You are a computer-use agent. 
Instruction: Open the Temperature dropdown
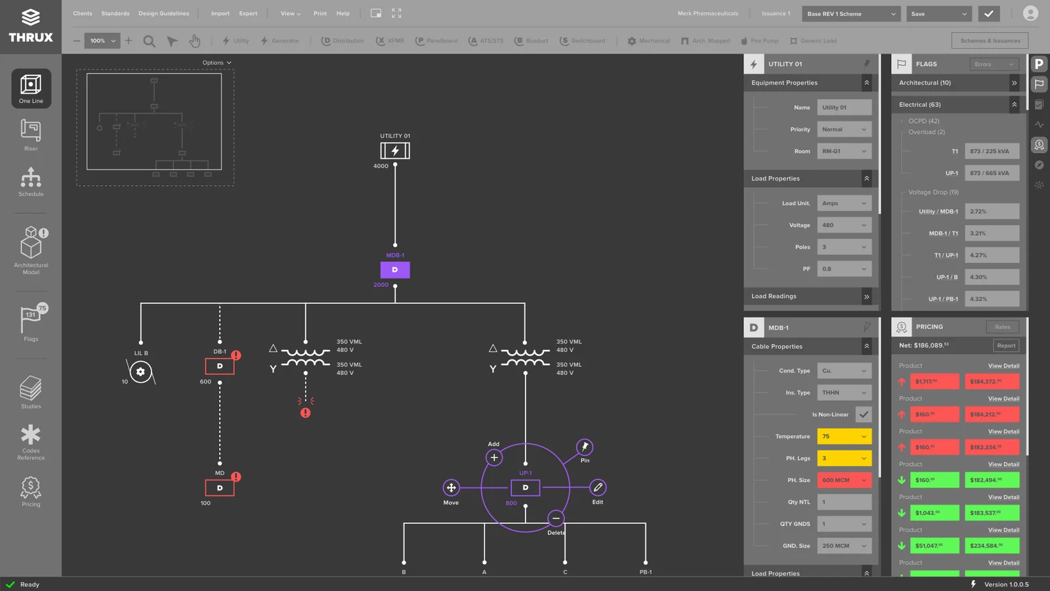[845, 436]
